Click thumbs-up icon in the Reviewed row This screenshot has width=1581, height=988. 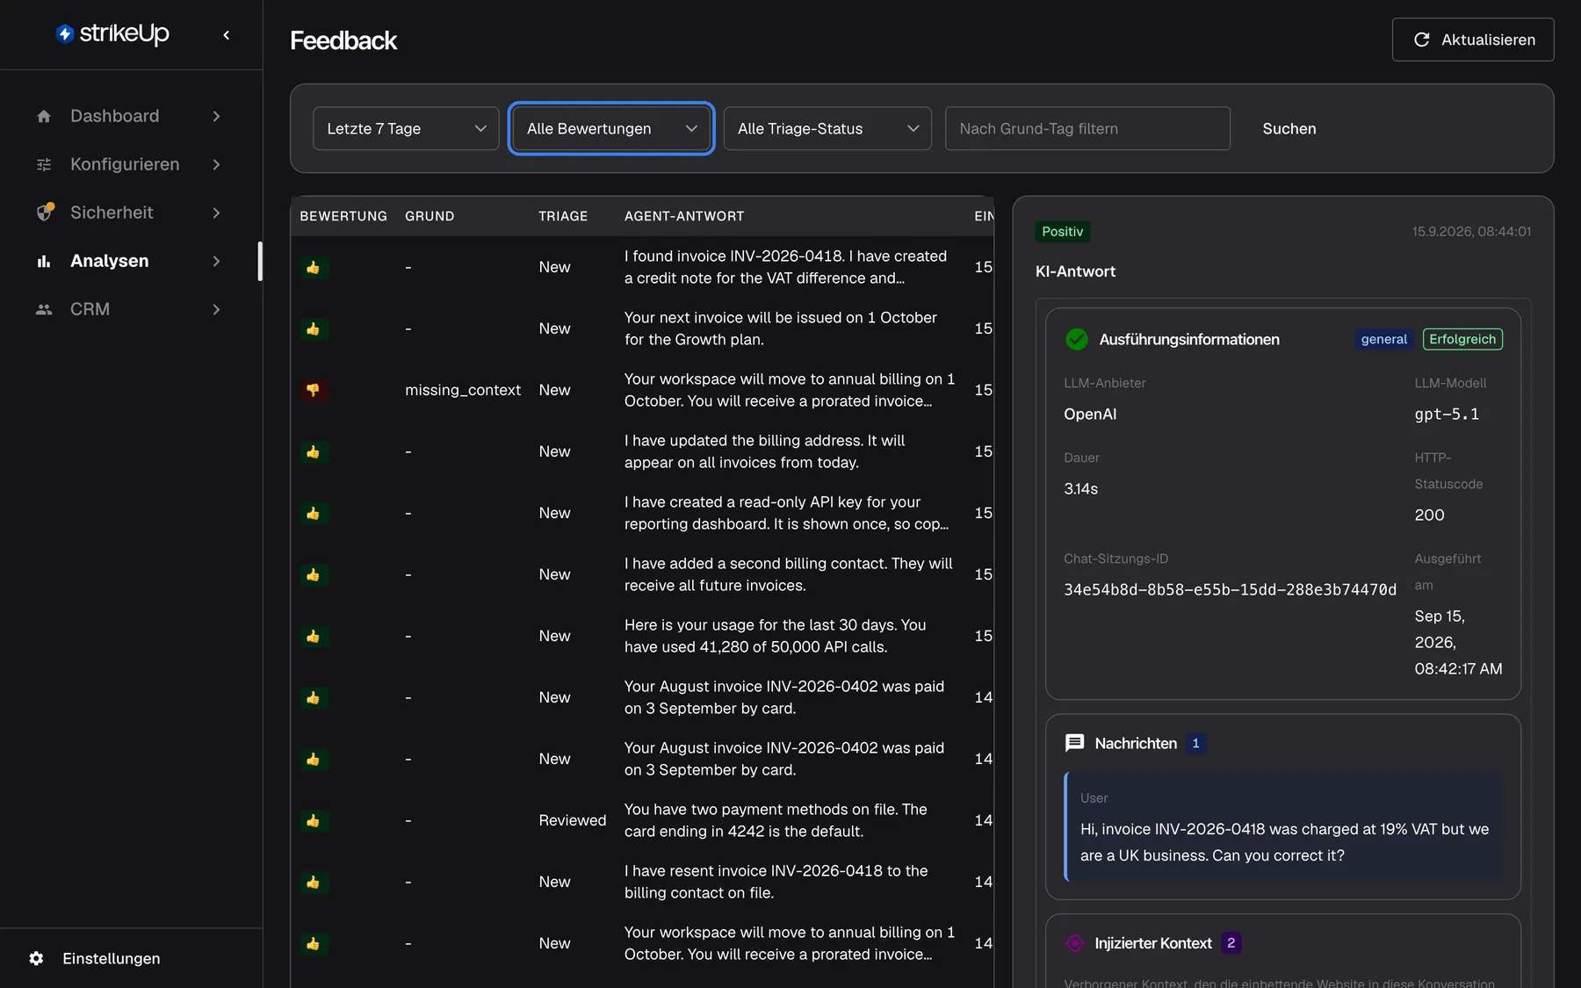pos(314,820)
